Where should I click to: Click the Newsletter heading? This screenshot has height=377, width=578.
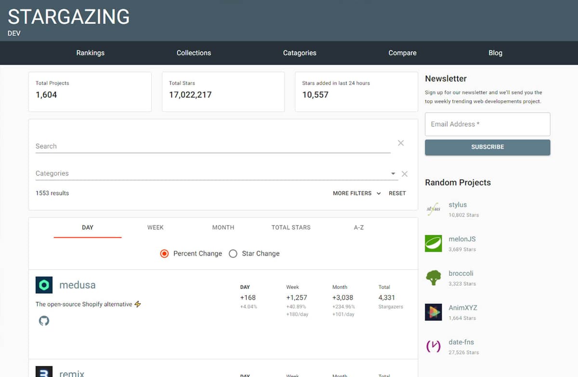click(446, 79)
